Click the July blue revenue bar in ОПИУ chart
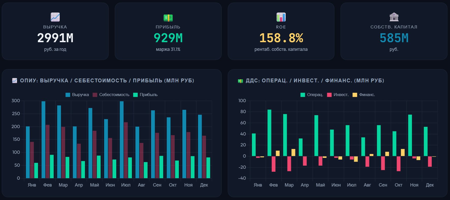 click(x=122, y=140)
